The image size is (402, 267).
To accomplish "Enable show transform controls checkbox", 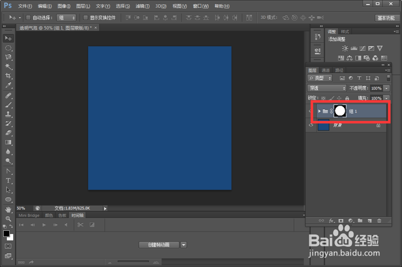I will pos(86,17).
